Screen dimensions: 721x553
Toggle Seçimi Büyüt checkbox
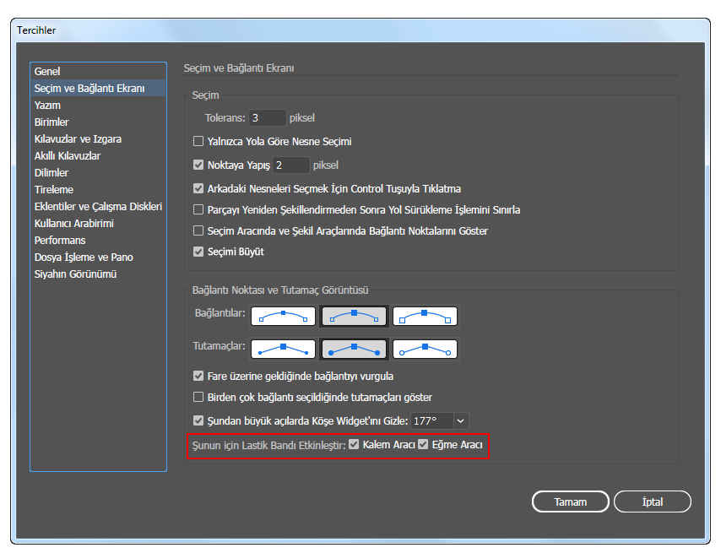point(198,252)
